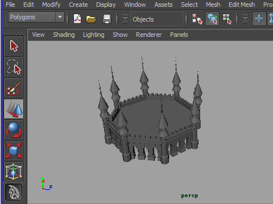
Task: Open the File menu
Action: coord(10,5)
